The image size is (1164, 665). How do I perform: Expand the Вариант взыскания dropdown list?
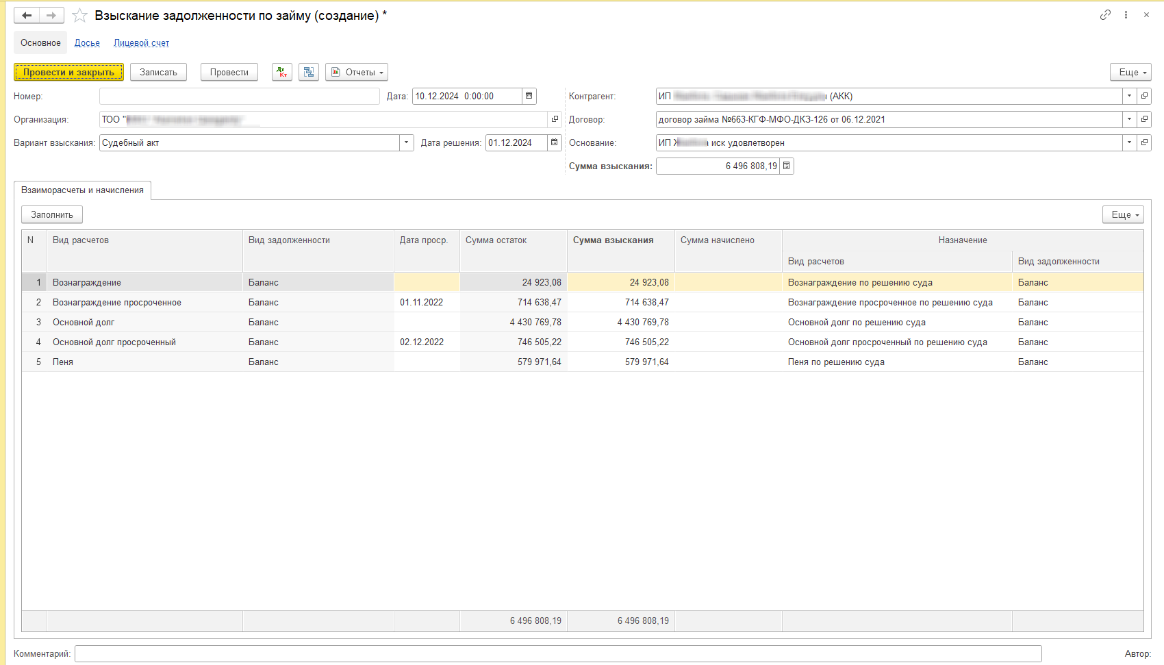click(x=407, y=142)
